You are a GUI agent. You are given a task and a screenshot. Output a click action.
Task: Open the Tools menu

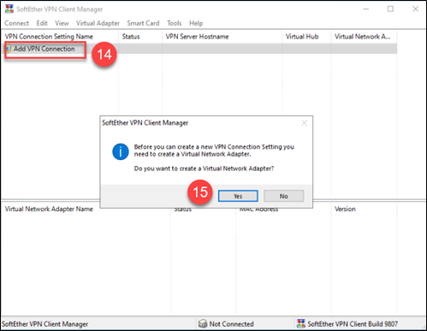(x=175, y=23)
